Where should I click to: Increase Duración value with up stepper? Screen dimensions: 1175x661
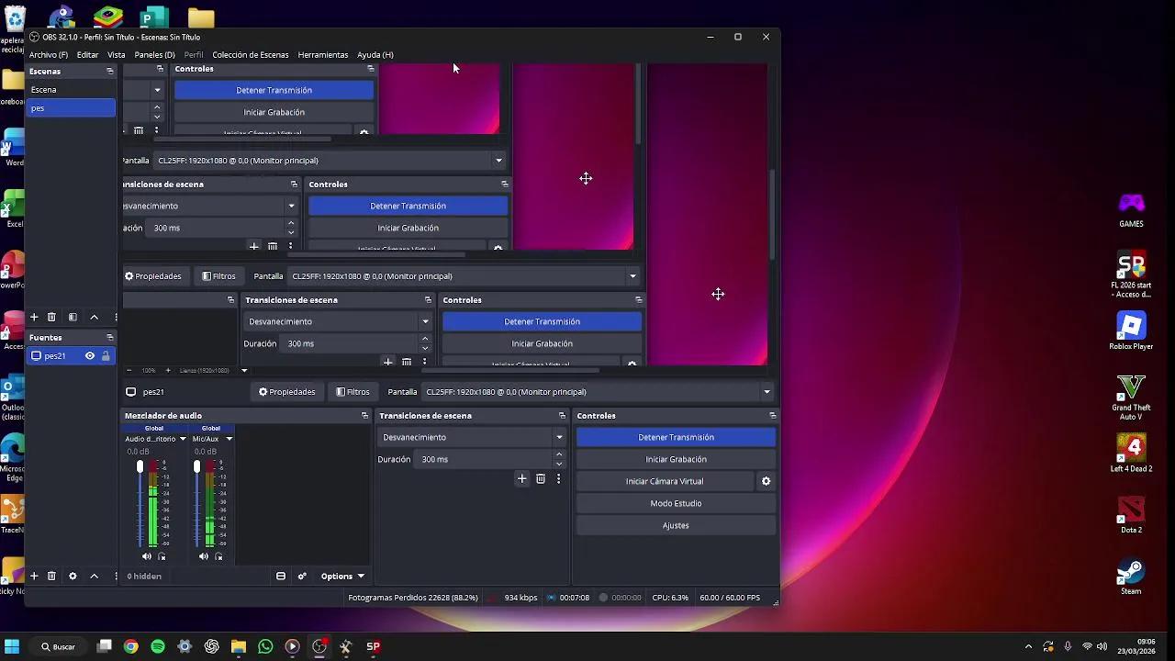559,454
